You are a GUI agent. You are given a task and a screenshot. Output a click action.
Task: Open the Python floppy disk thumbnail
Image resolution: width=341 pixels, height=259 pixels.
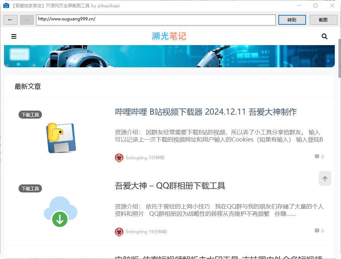coord(61,138)
